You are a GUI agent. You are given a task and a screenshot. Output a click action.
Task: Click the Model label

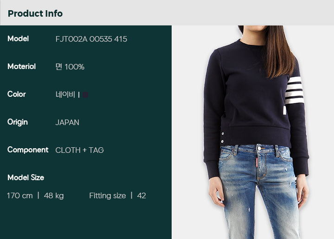[18, 39]
